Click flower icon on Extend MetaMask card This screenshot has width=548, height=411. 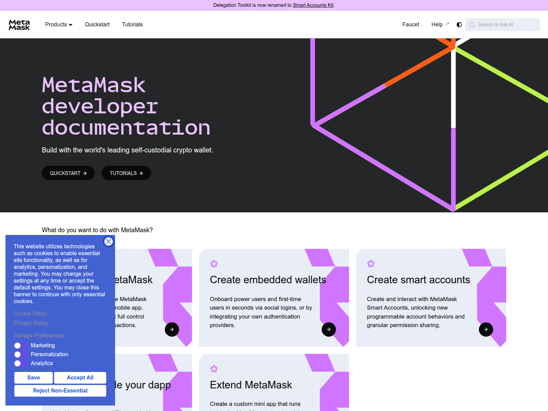(214, 369)
